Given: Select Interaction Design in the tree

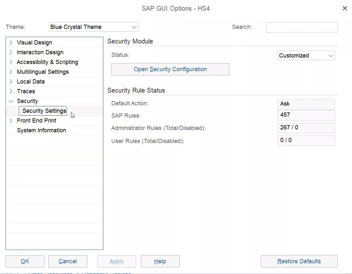Looking at the screenshot, I should 40,52.
